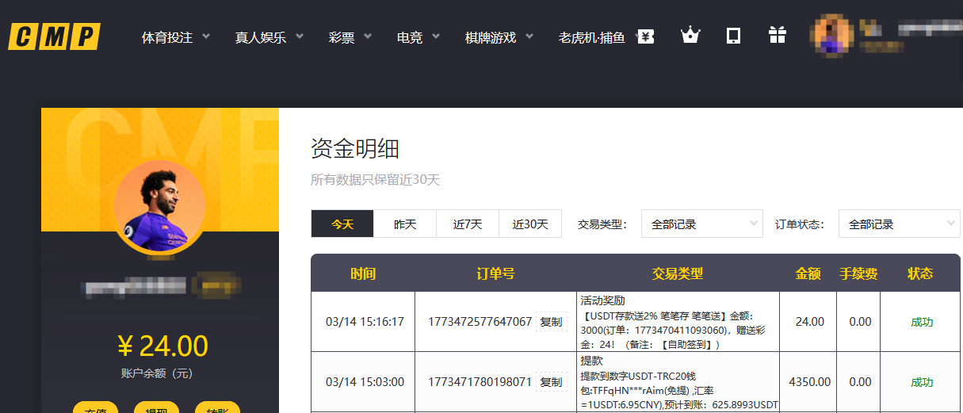
Task: Open the 电竞 menu
Action: pyautogui.click(x=418, y=37)
